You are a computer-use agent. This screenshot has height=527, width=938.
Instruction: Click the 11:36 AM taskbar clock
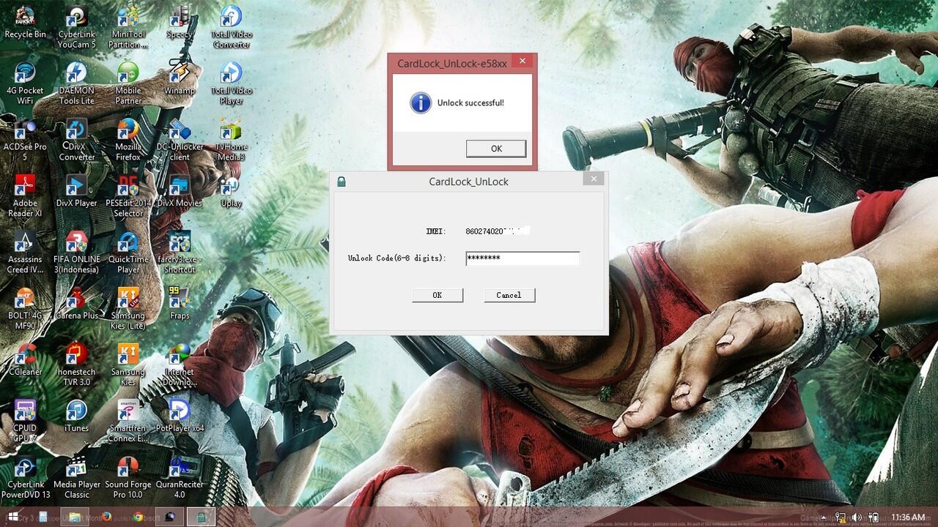tap(908, 517)
